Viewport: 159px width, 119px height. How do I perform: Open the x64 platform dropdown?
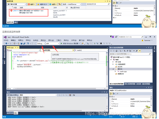(x=53, y=43)
